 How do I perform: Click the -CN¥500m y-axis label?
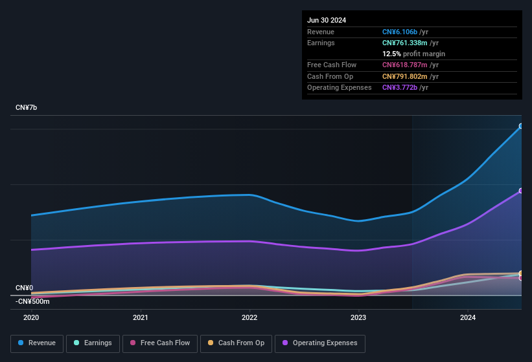[x=32, y=301]
